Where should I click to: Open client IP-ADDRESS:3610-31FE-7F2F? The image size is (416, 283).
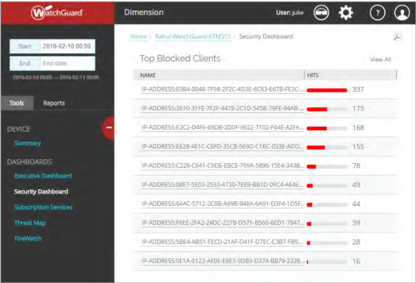[x=223, y=109]
